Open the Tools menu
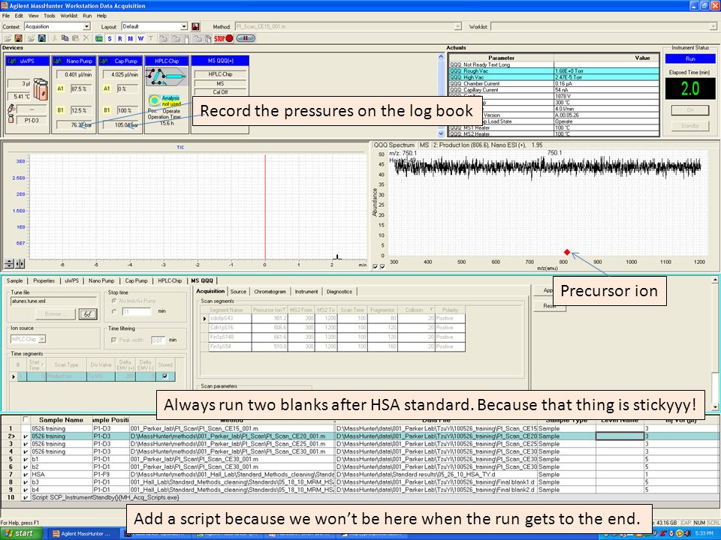This screenshot has height=540, width=721. coord(50,16)
